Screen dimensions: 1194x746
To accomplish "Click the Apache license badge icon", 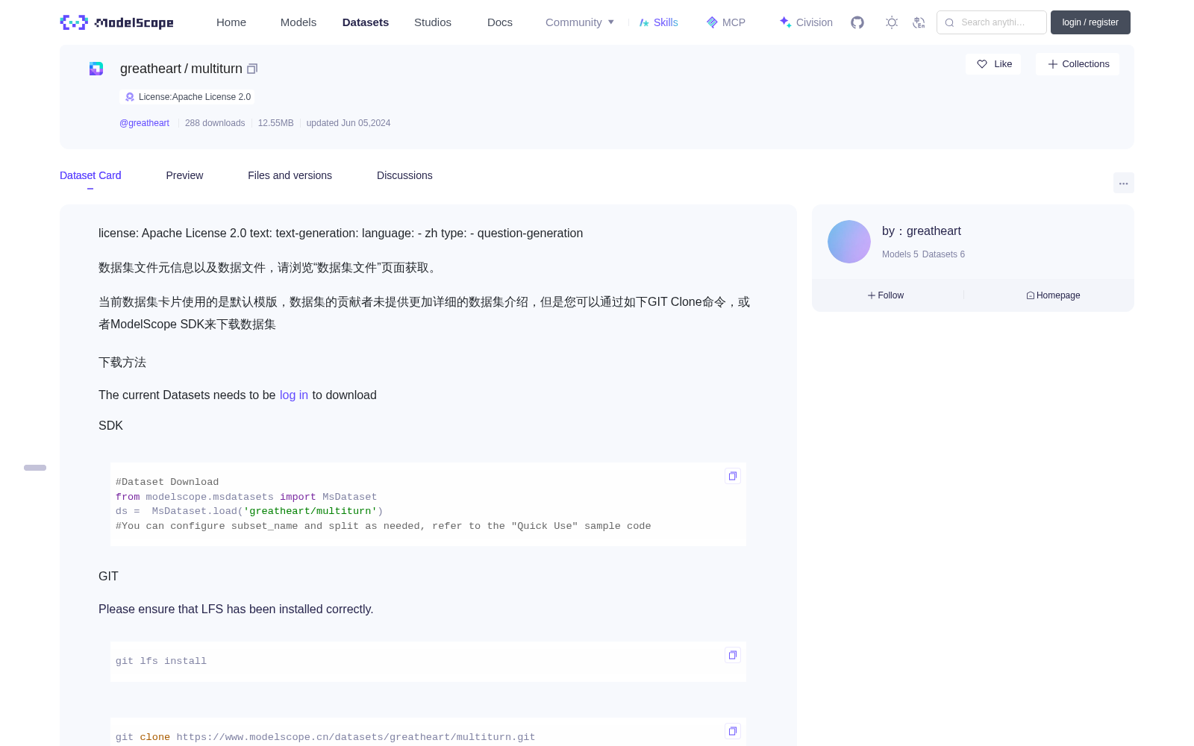I will pos(130,97).
